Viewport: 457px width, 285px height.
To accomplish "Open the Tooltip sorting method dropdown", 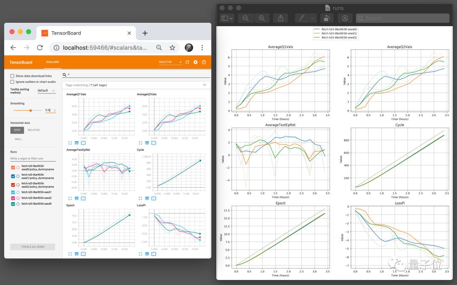I will 46,90.
